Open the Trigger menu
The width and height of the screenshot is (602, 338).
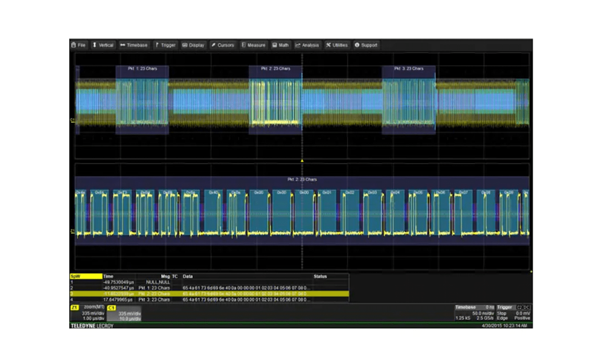pyautogui.click(x=165, y=45)
